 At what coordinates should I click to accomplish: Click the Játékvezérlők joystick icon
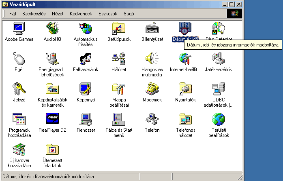[x=219, y=59]
